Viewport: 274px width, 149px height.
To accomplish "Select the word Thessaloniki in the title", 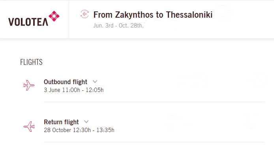I will [189, 15].
